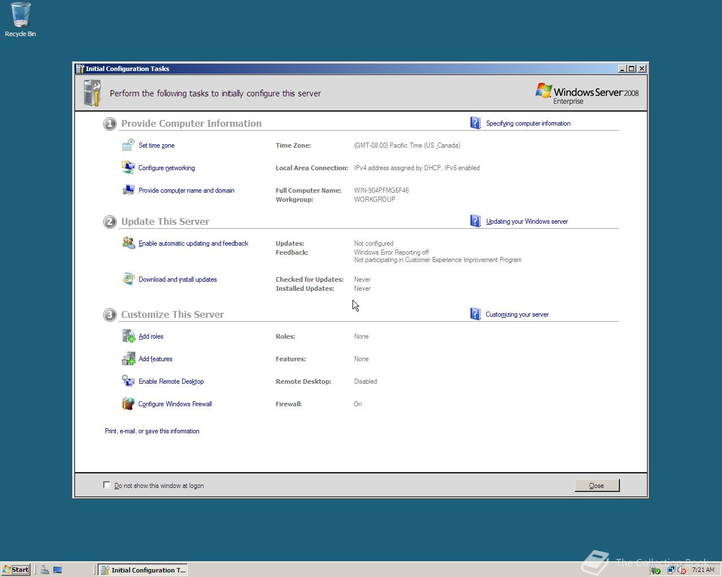The image size is (722, 577).
Task: Click the volume tray icon
Action: click(x=682, y=570)
